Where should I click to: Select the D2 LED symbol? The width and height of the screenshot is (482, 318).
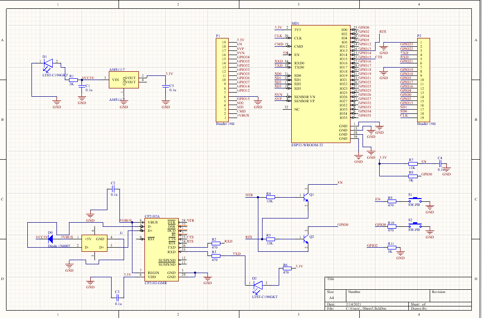(258, 286)
